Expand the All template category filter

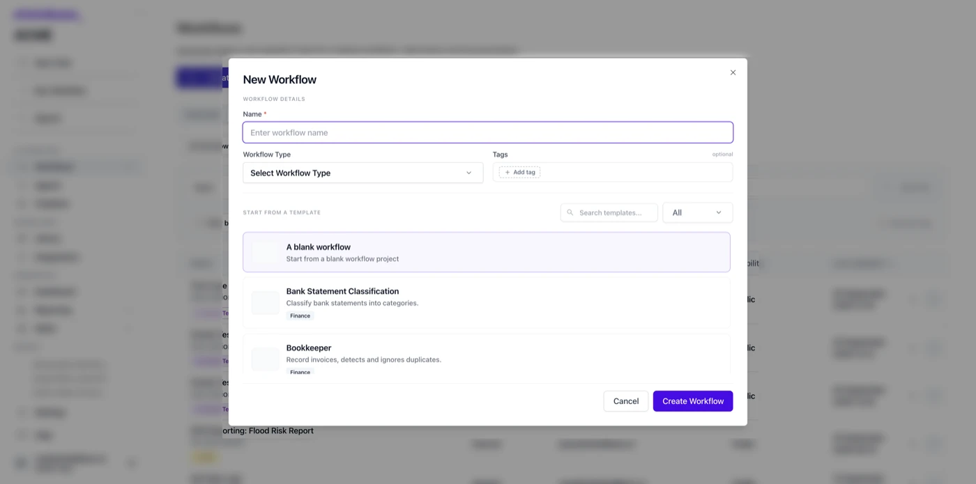pos(697,212)
